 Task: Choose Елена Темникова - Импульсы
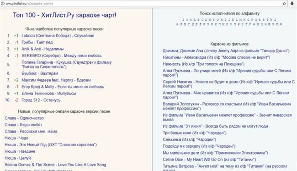49,94
